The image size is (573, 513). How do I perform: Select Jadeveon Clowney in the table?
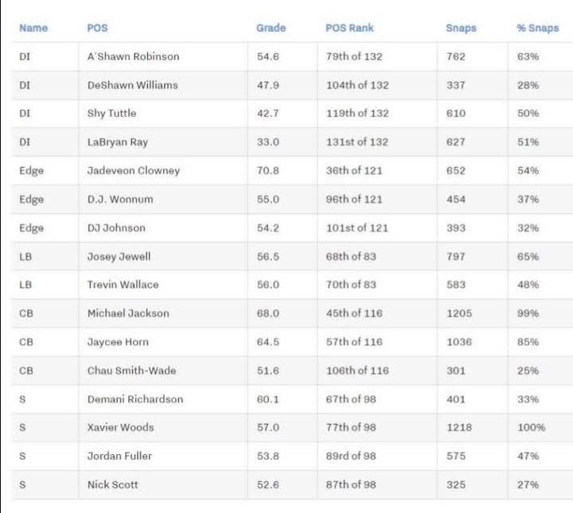point(133,170)
